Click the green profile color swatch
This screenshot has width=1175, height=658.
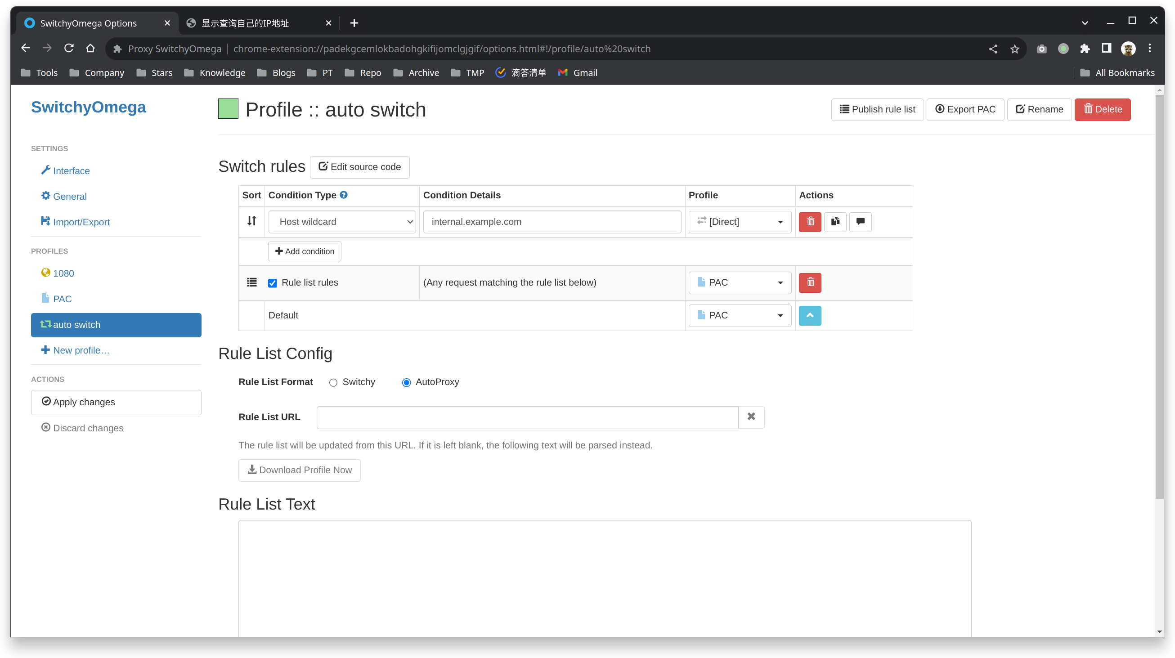pos(228,109)
